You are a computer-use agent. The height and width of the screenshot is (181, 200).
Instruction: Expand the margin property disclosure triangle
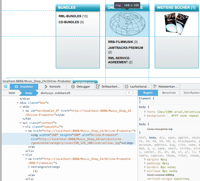145,159
